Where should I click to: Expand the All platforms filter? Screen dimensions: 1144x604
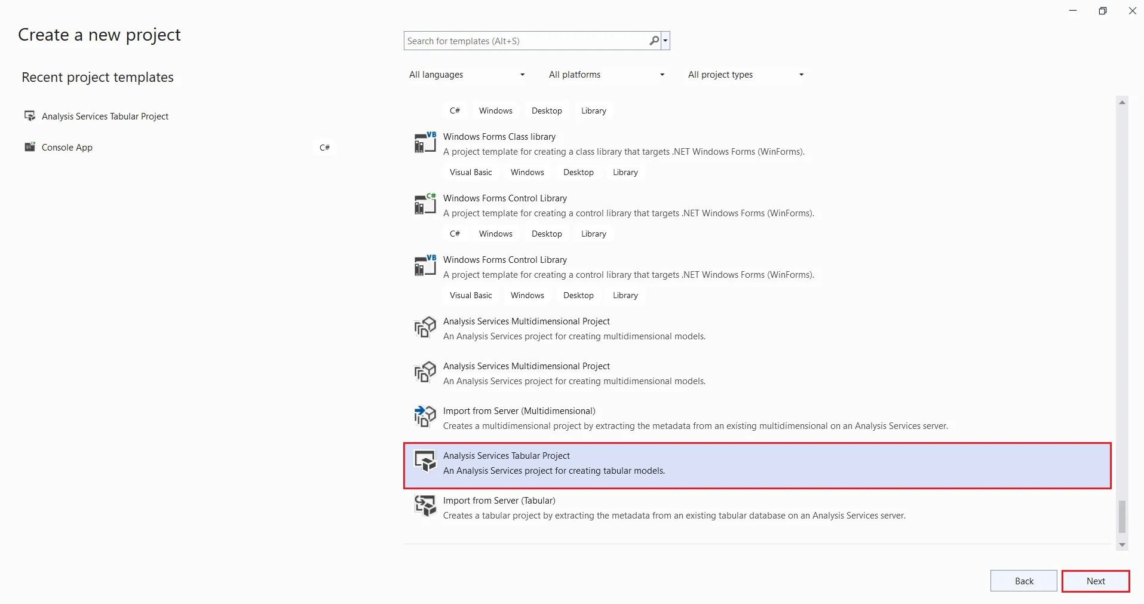pyautogui.click(x=606, y=75)
